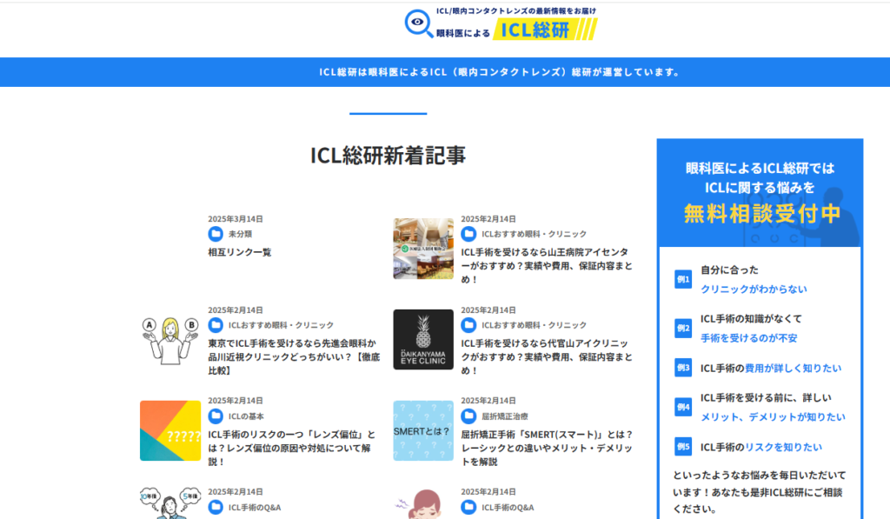Click 2025年2月14日 date on SMERT article

tap(488, 401)
